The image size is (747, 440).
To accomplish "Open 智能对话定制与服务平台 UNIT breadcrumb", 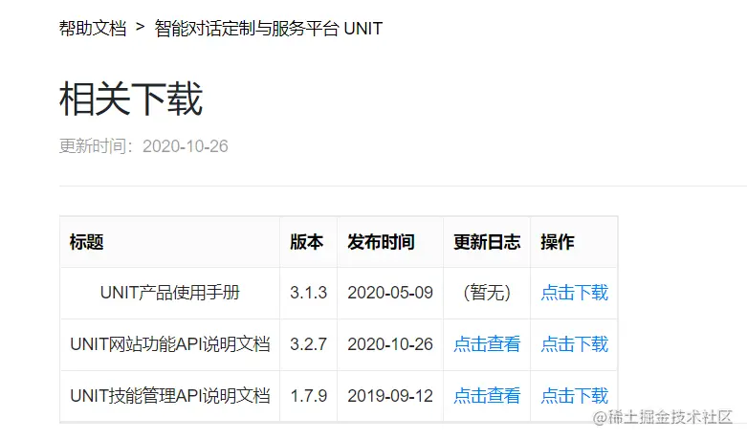I will (268, 29).
